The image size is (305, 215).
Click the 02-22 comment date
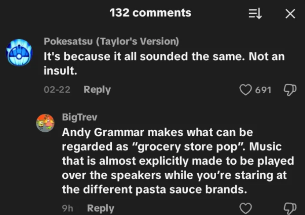(57, 90)
